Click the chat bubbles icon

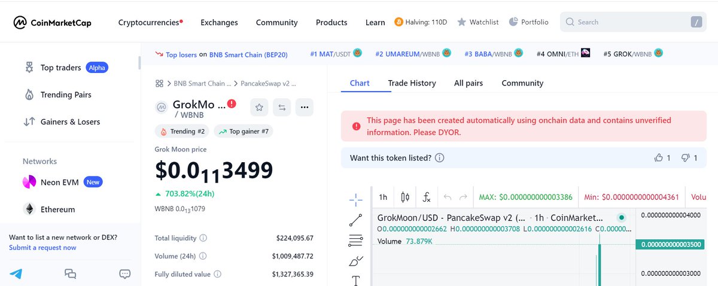71,274
